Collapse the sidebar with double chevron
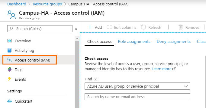 tap(76, 29)
